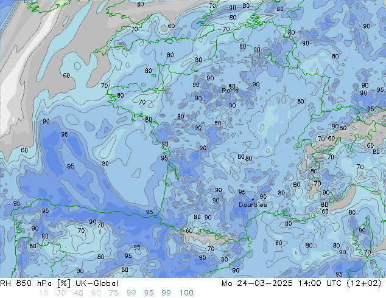Screen dimensions: 386x298
Task: Click the 'Mo 24-03-2025' date text
Action: (x=258, y=283)
